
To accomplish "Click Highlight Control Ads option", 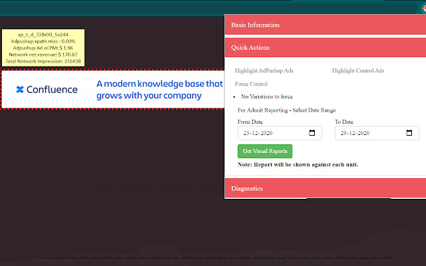I will 358,70.
